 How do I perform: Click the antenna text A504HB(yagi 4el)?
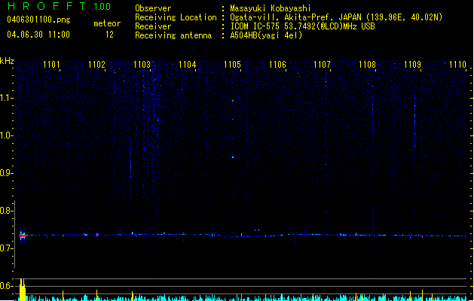[266, 35]
